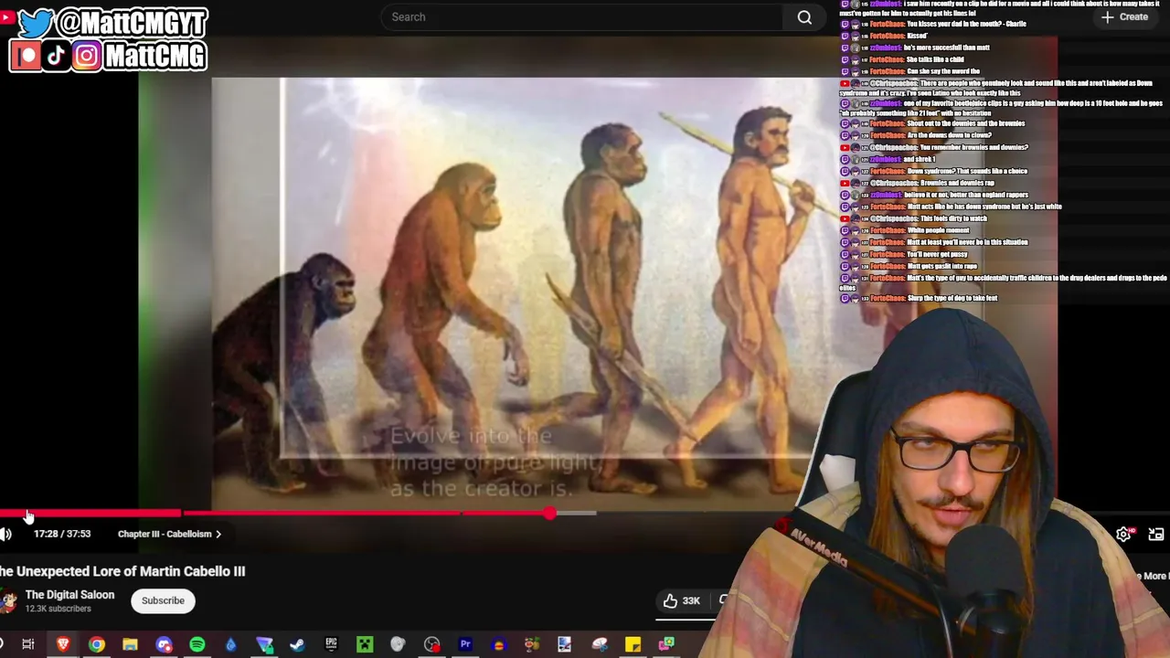The height and width of the screenshot is (658, 1170).
Task: Click chat message 'Brownies and downies rap'
Action: (x=957, y=183)
